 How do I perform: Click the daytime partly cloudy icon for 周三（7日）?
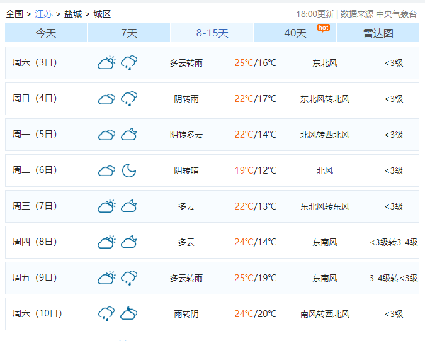(106, 206)
